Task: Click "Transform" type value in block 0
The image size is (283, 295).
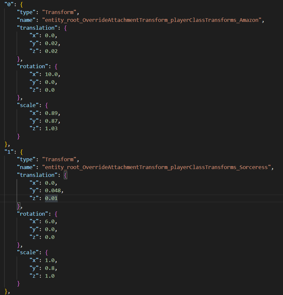Action: pyautogui.click(x=59, y=12)
